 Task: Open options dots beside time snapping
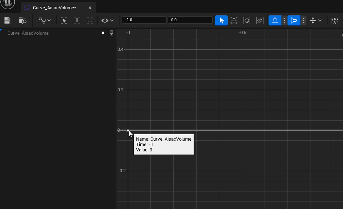[284, 20]
